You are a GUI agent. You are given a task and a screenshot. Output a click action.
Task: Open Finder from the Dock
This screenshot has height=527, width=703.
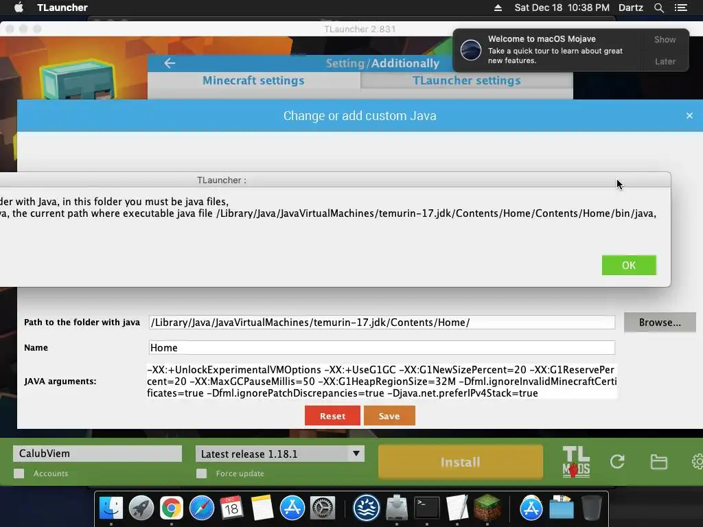click(x=111, y=508)
